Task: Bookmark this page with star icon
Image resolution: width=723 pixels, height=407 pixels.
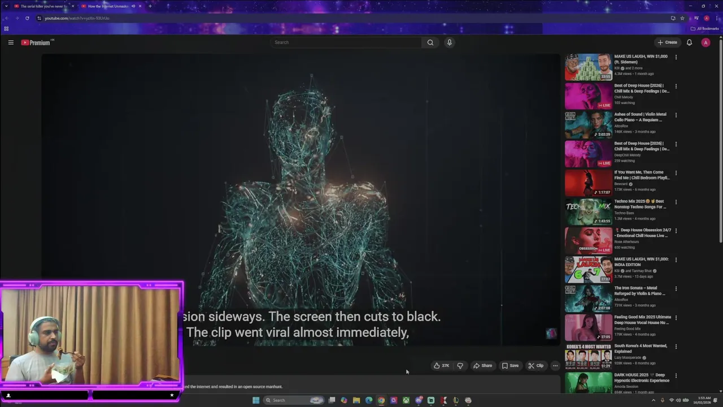Action: pyautogui.click(x=682, y=18)
